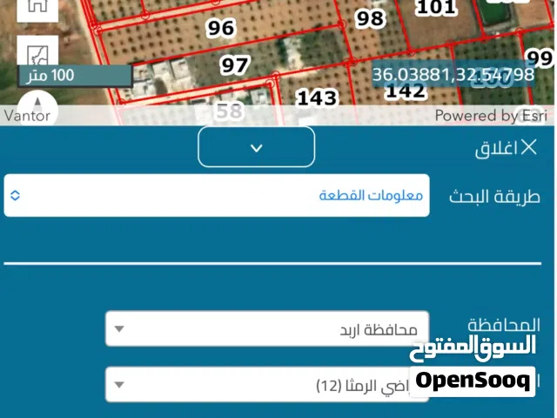Click the طريقة البحث label
557x418 pixels.
coord(494,197)
